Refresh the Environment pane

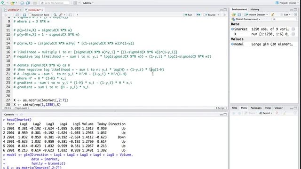point(295,15)
